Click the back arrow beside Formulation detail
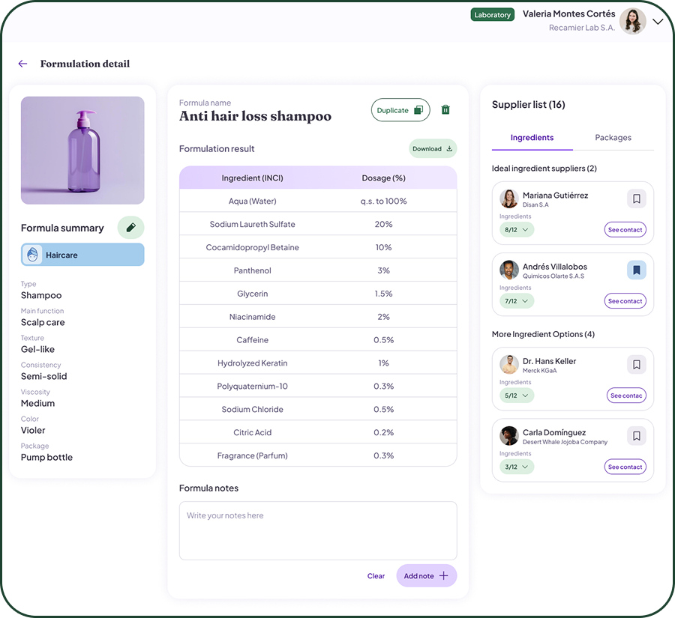This screenshot has width=675, height=618. (22, 64)
